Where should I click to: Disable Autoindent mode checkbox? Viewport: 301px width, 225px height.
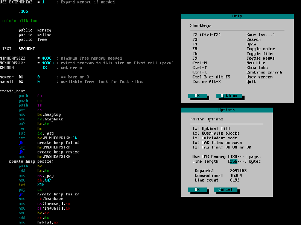(196, 138)
